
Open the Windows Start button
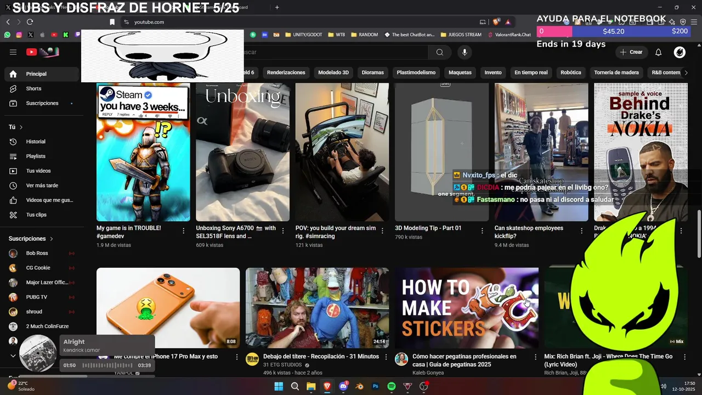tap(279, 386)
